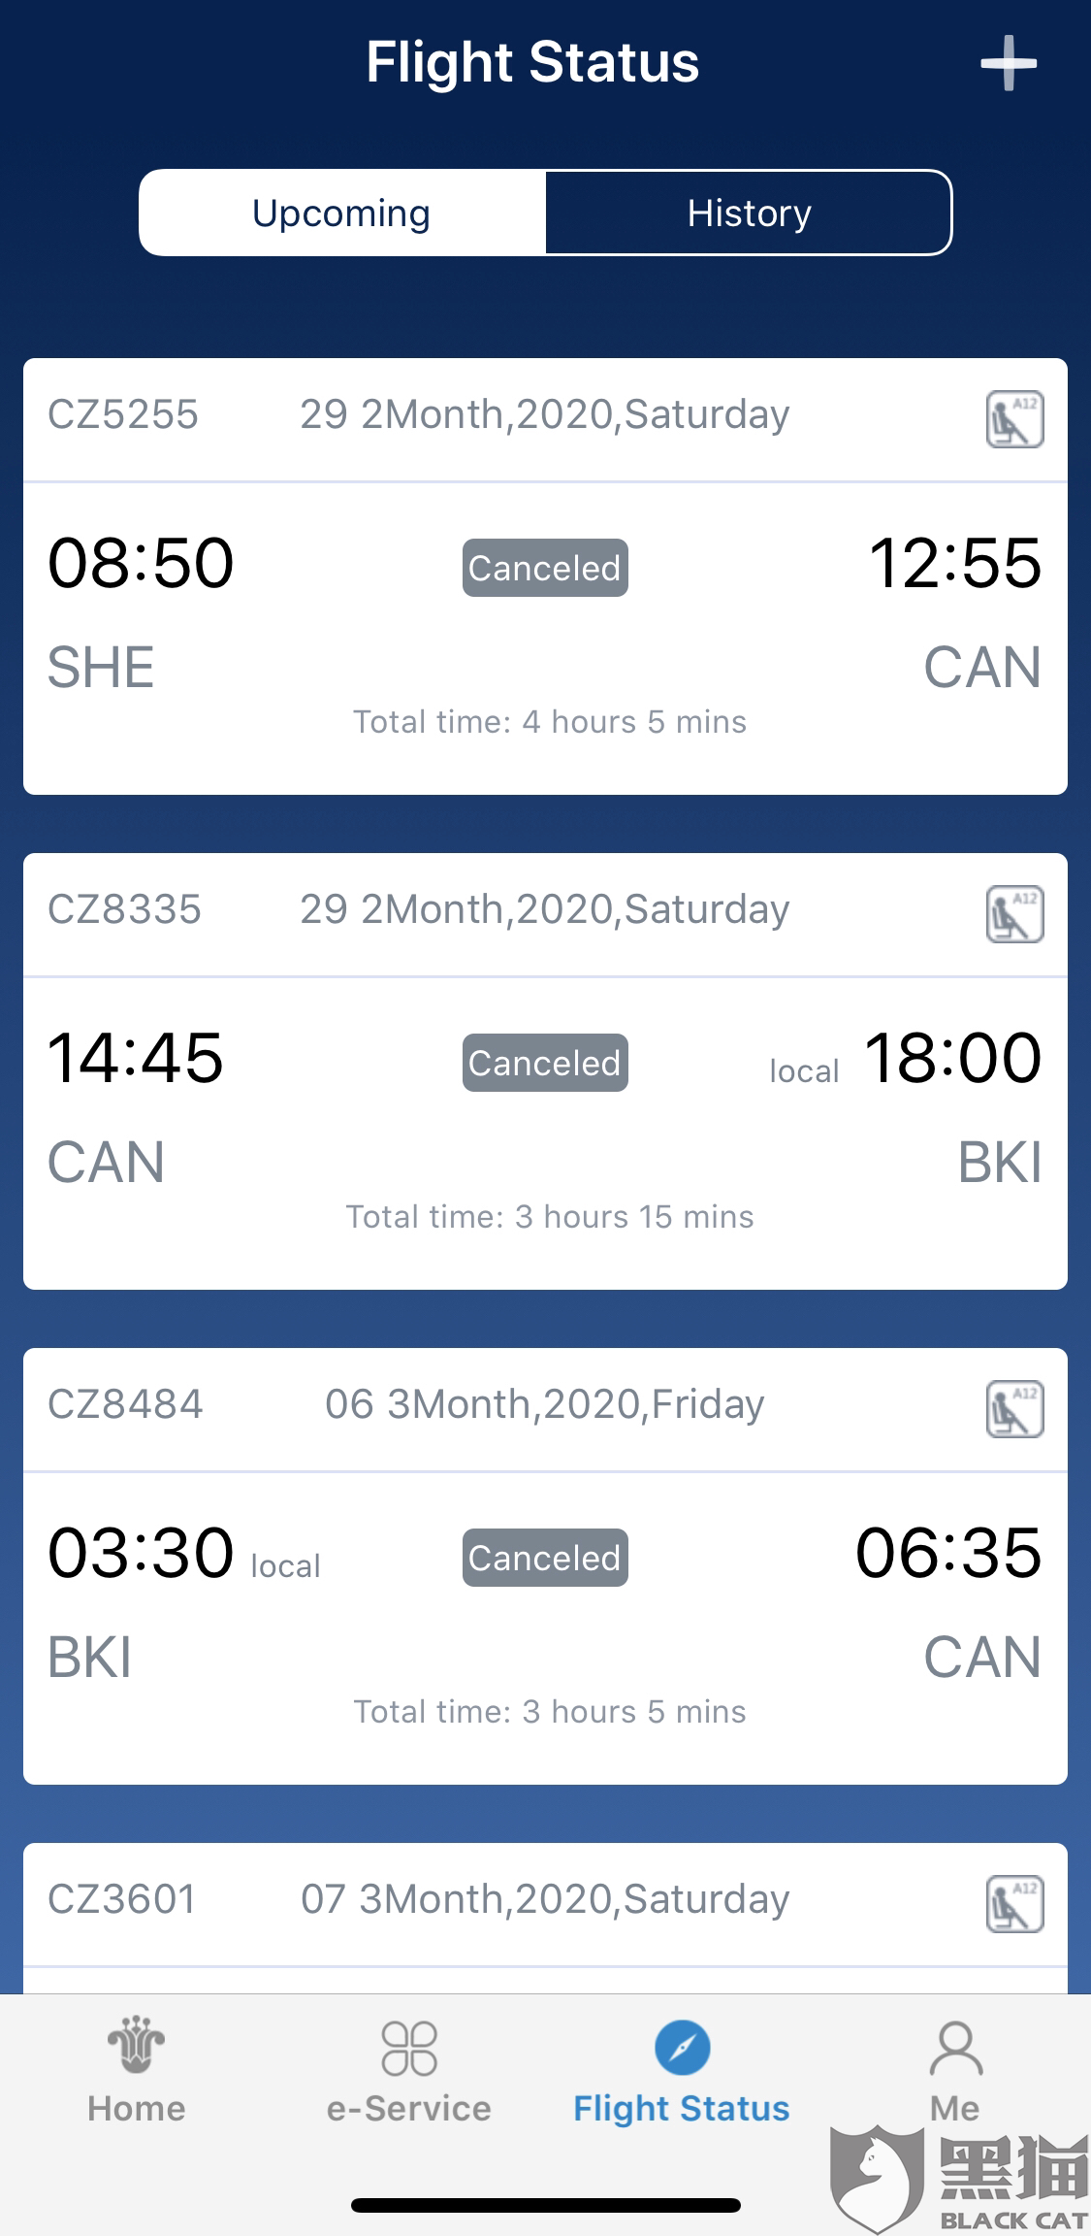Screen dimensions: 1091x2236
Task: Switch to the History tab
Action: [749, 214]
